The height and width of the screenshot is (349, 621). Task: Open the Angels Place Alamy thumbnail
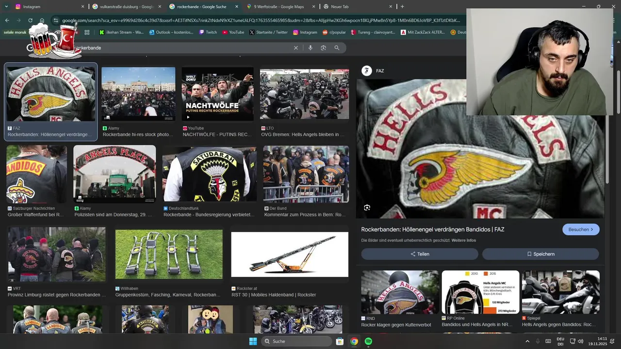114,174
